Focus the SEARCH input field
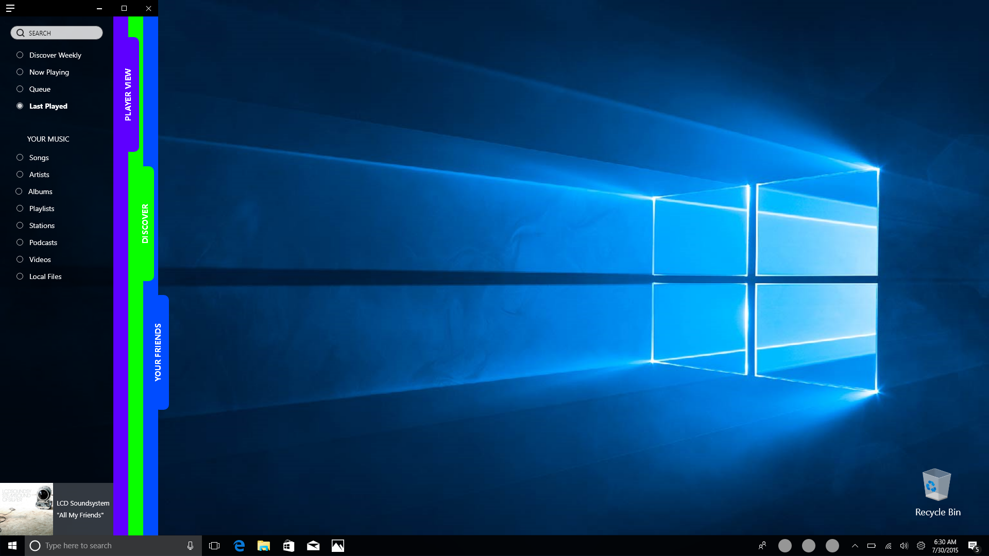 click(x=57, y=33)
